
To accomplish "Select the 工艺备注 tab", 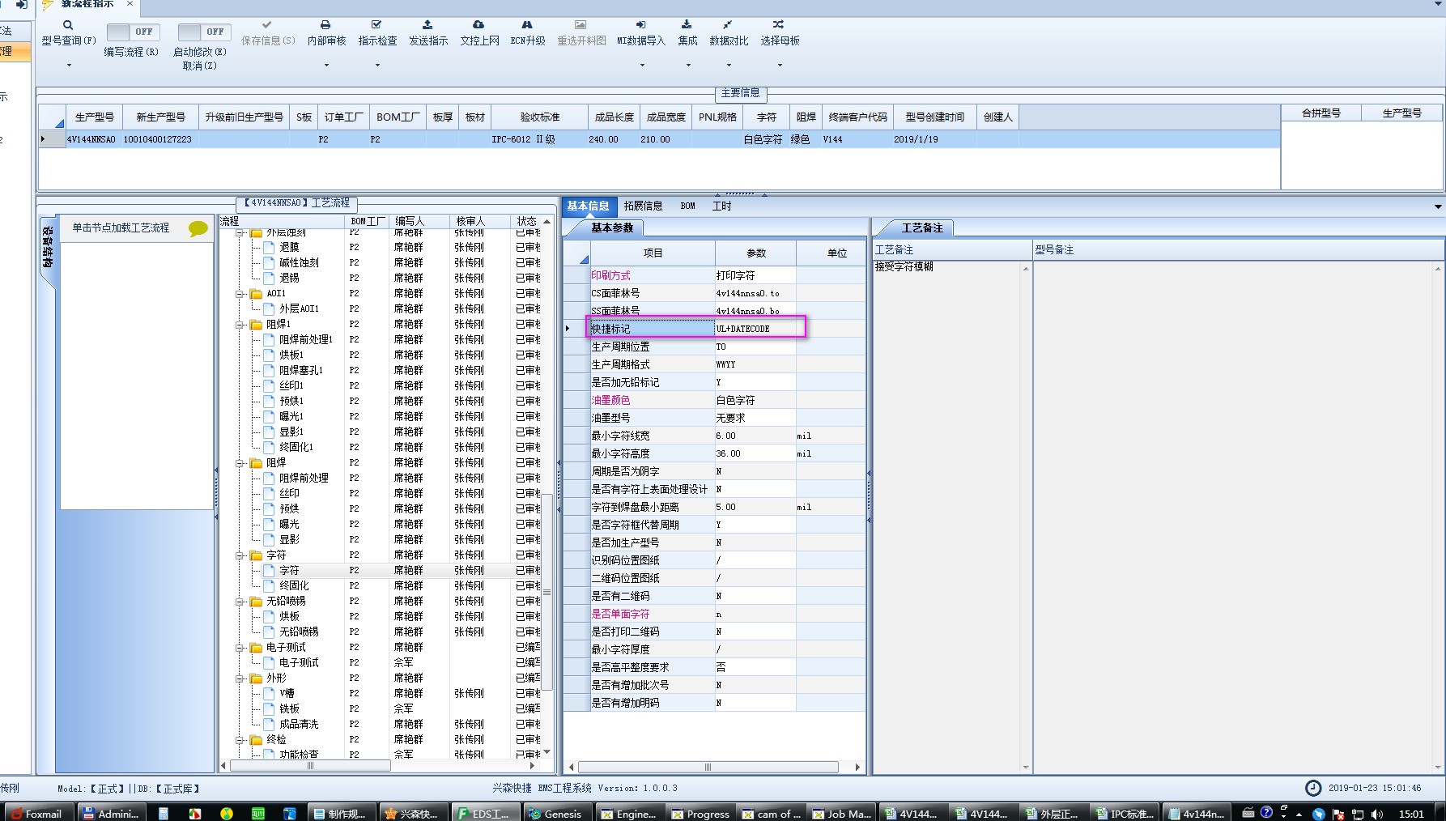I will click(922, 228).
